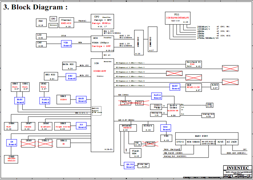Select the blue VGA Board box
This screenshot has width=253, height=180.
coord(66,44)
